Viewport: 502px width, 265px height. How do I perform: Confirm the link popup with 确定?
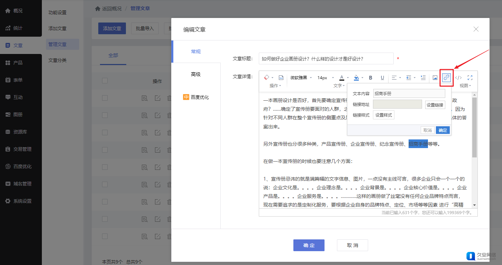(x=443, y=130)
